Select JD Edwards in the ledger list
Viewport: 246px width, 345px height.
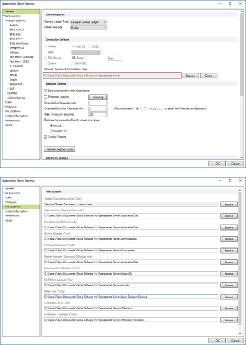tap(16, 66)
